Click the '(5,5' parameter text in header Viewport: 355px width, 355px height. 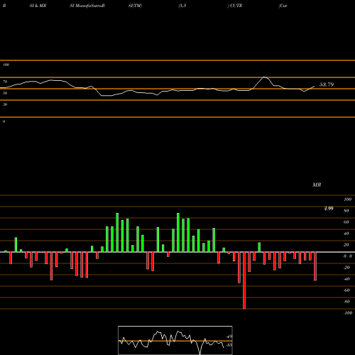[x=182, y=6]
